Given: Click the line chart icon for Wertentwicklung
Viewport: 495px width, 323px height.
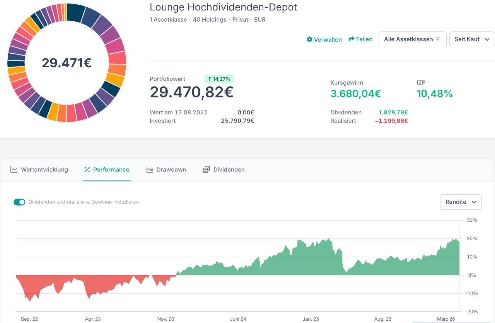Looking at the screenshot, I should tap(14, 170).
